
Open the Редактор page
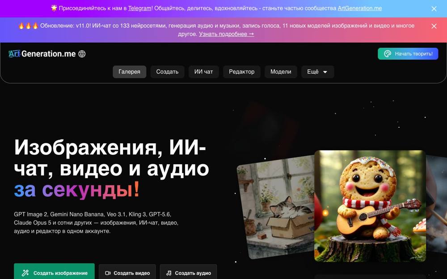pos(242,72)
